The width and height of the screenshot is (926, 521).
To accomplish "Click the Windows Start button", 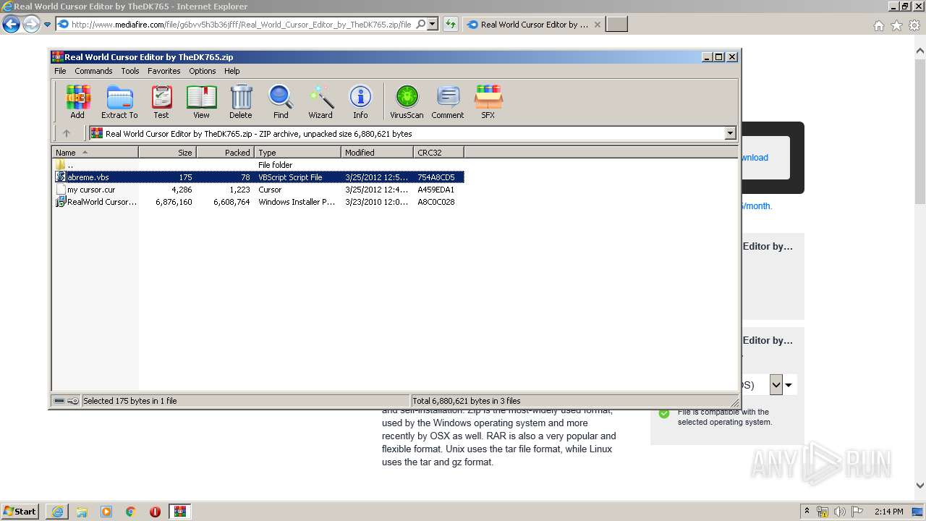I will tap(20, 512).
